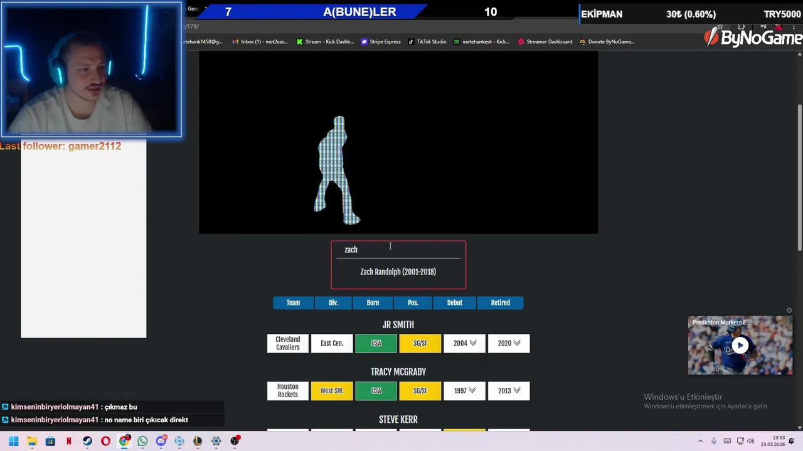
Task: Select Zach Randolph (2001-2018) suggestion
Action: [398, 272]
